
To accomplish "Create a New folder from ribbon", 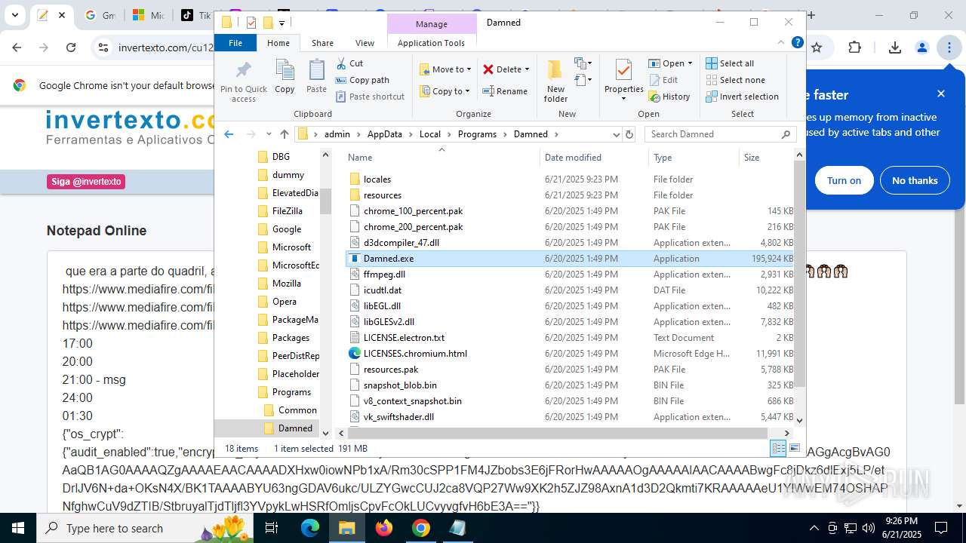I will pyautogui.click(x=555, y=80).
